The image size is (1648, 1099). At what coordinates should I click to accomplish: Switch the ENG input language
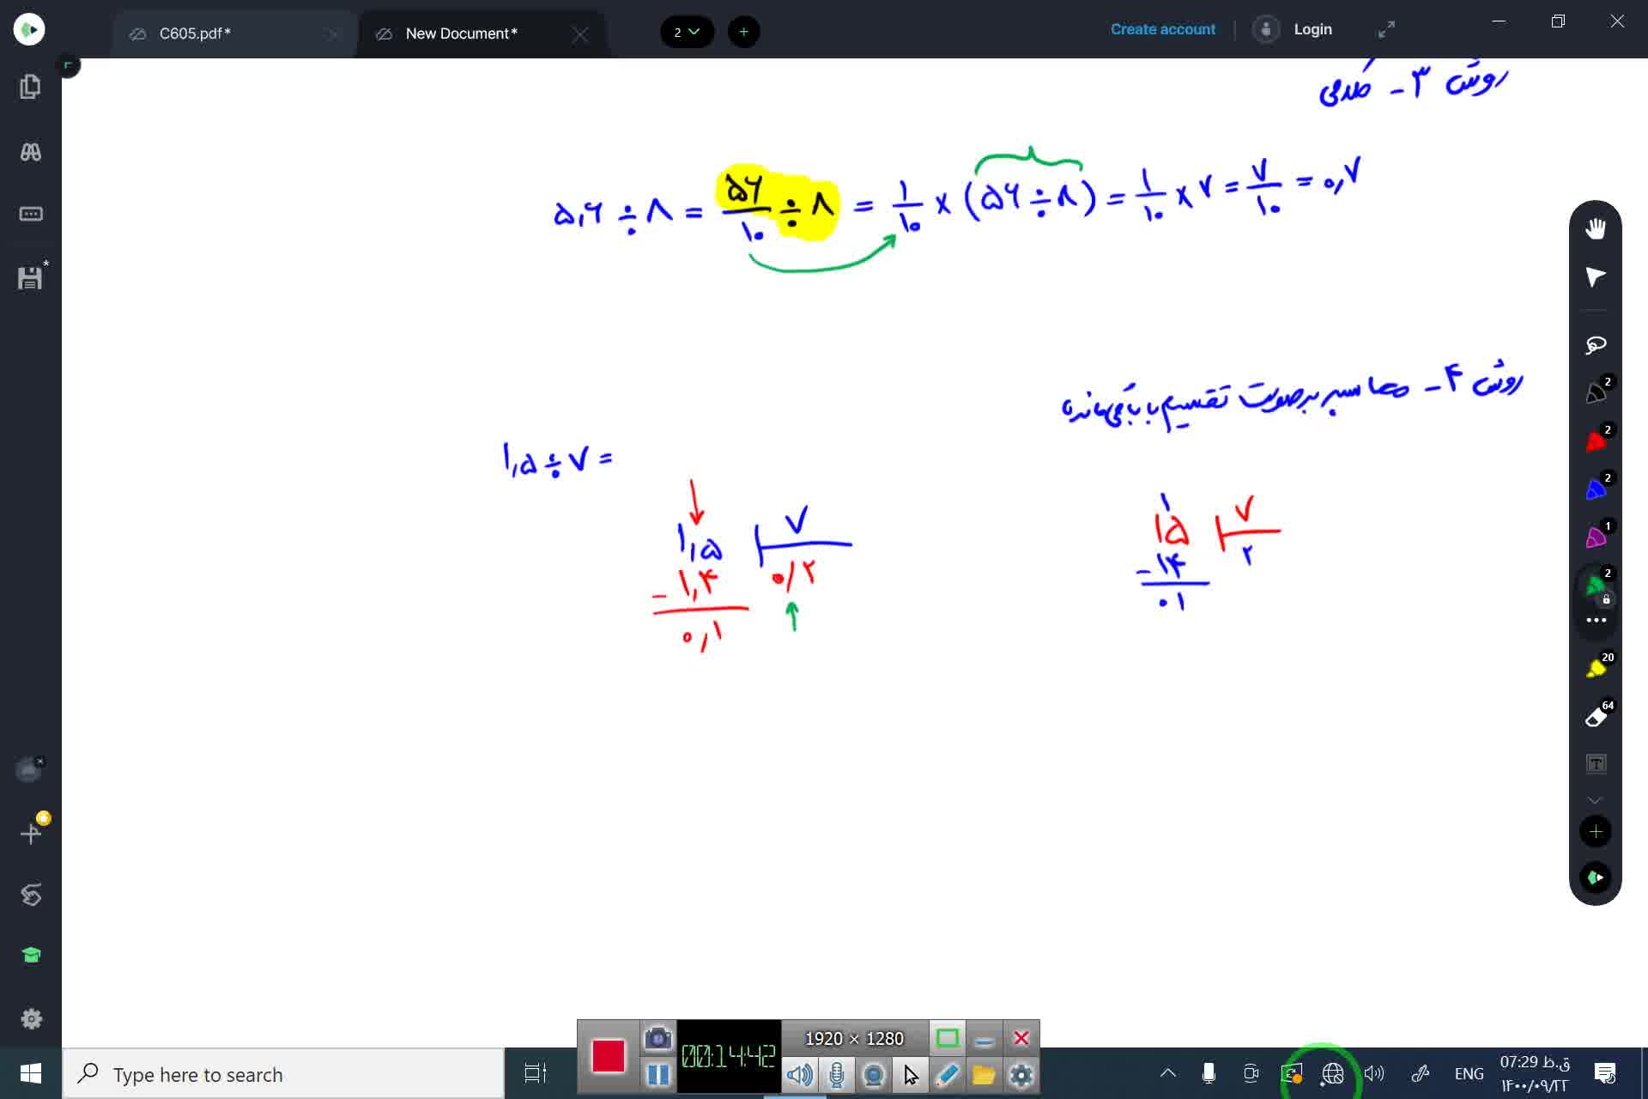[x=1469, y=1073]
